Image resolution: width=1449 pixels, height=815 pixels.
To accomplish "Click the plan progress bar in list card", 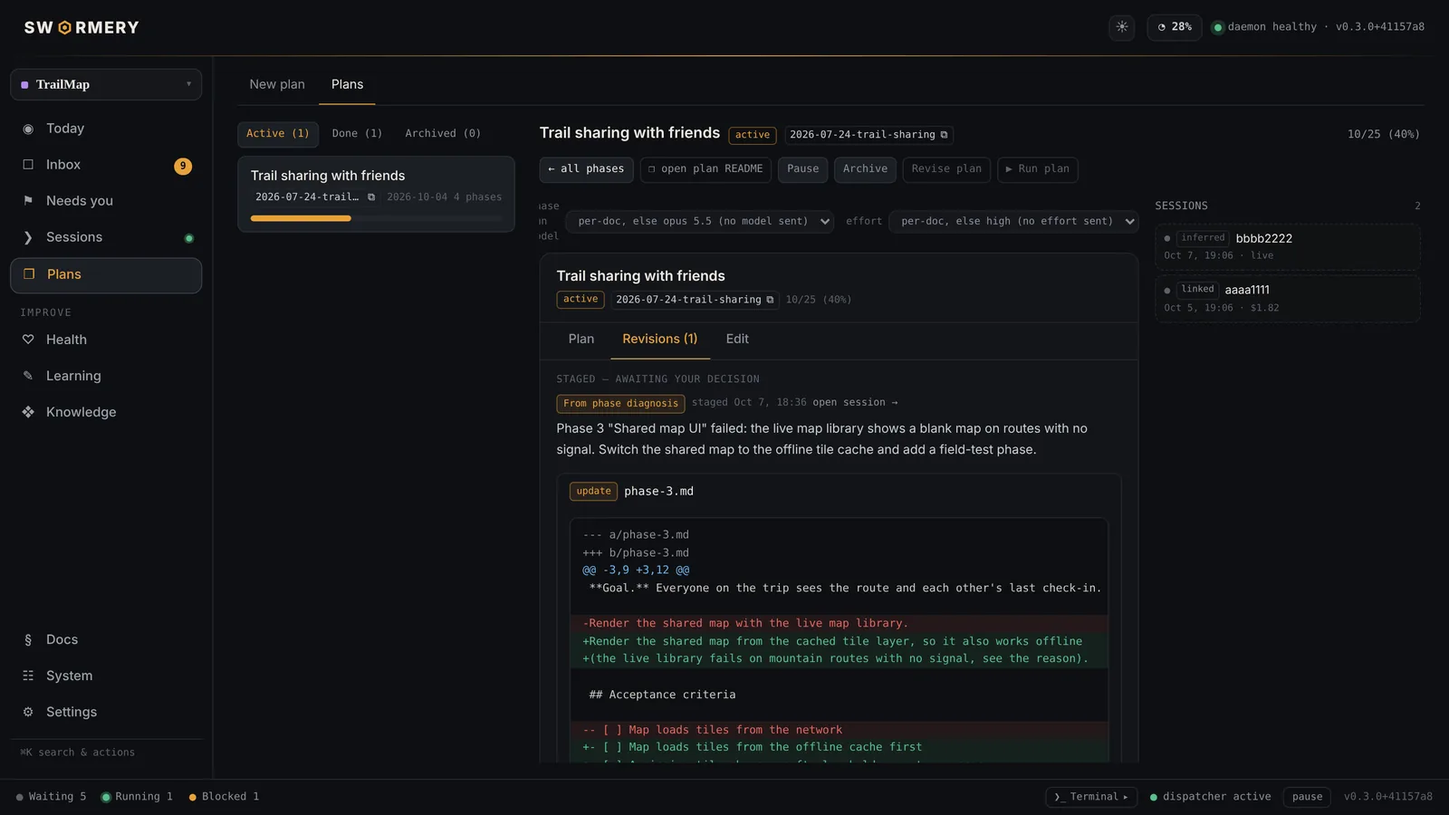I will tap(376, 218).
